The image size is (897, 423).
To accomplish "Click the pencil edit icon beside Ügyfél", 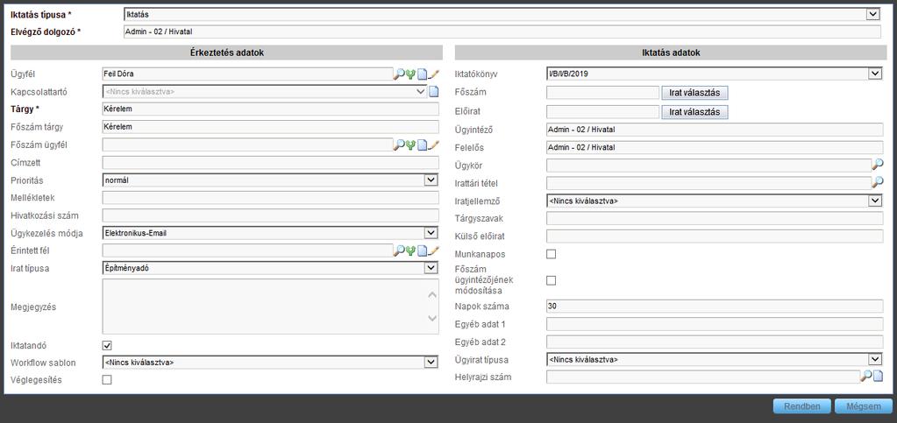I will click(x=434, y=74).
